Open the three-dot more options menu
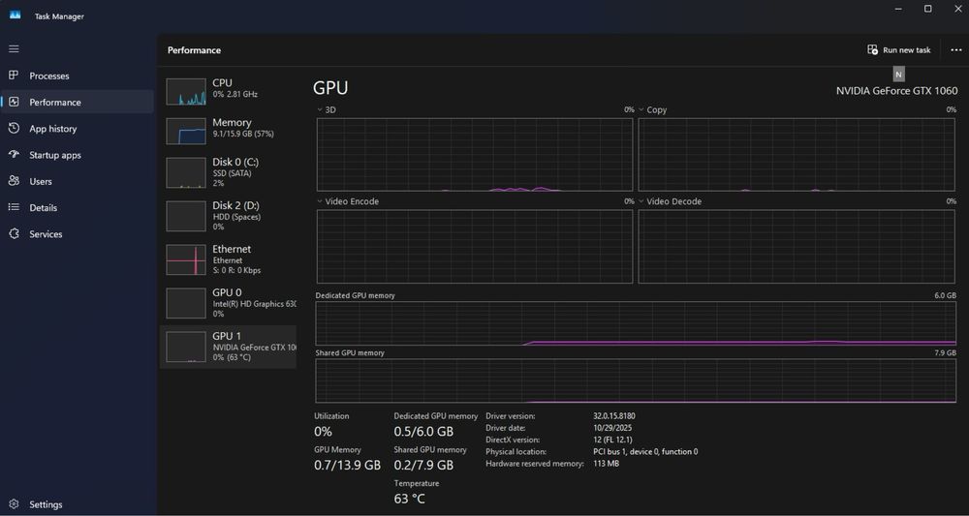969x516 pixels. (x=956, y=50)
